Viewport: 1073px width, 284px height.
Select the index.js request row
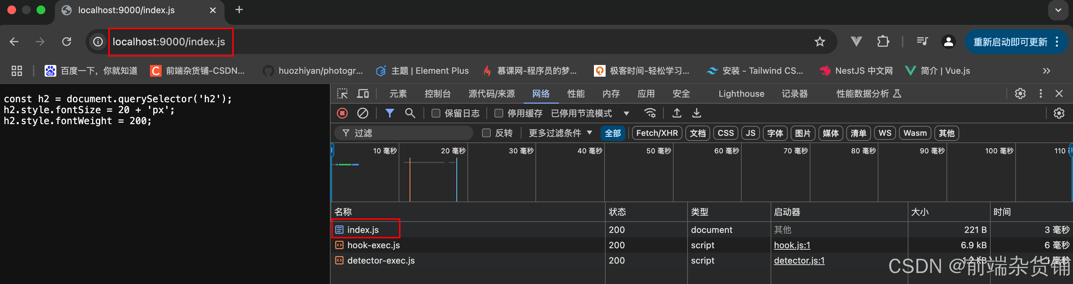click(x=701, y=230)
